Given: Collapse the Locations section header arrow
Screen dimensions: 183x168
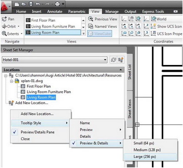Looking at the screenshot, I should pyautogui.click(x=121, y=70).
